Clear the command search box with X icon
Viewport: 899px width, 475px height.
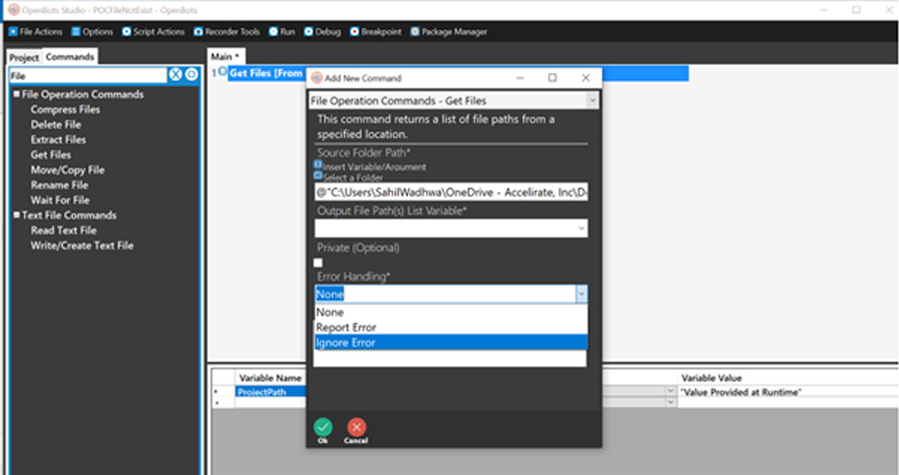(176, 74)
